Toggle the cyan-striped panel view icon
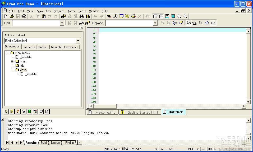Screen dimensions: 253x152 [167, 16]
